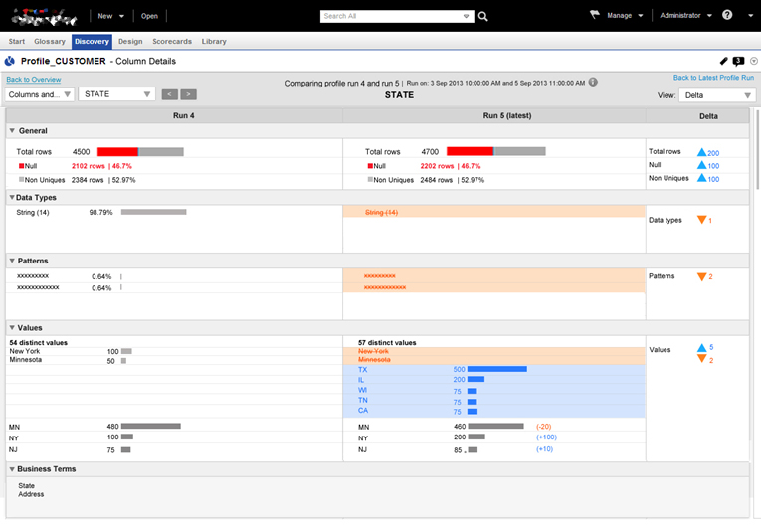Switch to the Design tab
This screenshot has width=761, height=525.
(130, 41)
